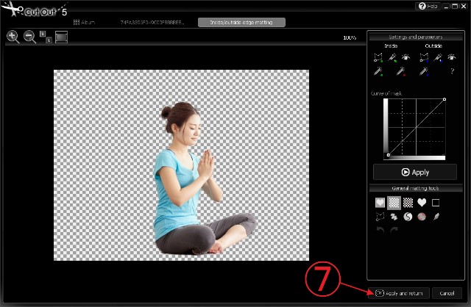Select the feather matting tool
The width and height of the screenshot is (471, 307).
click(x=436, y=217)
